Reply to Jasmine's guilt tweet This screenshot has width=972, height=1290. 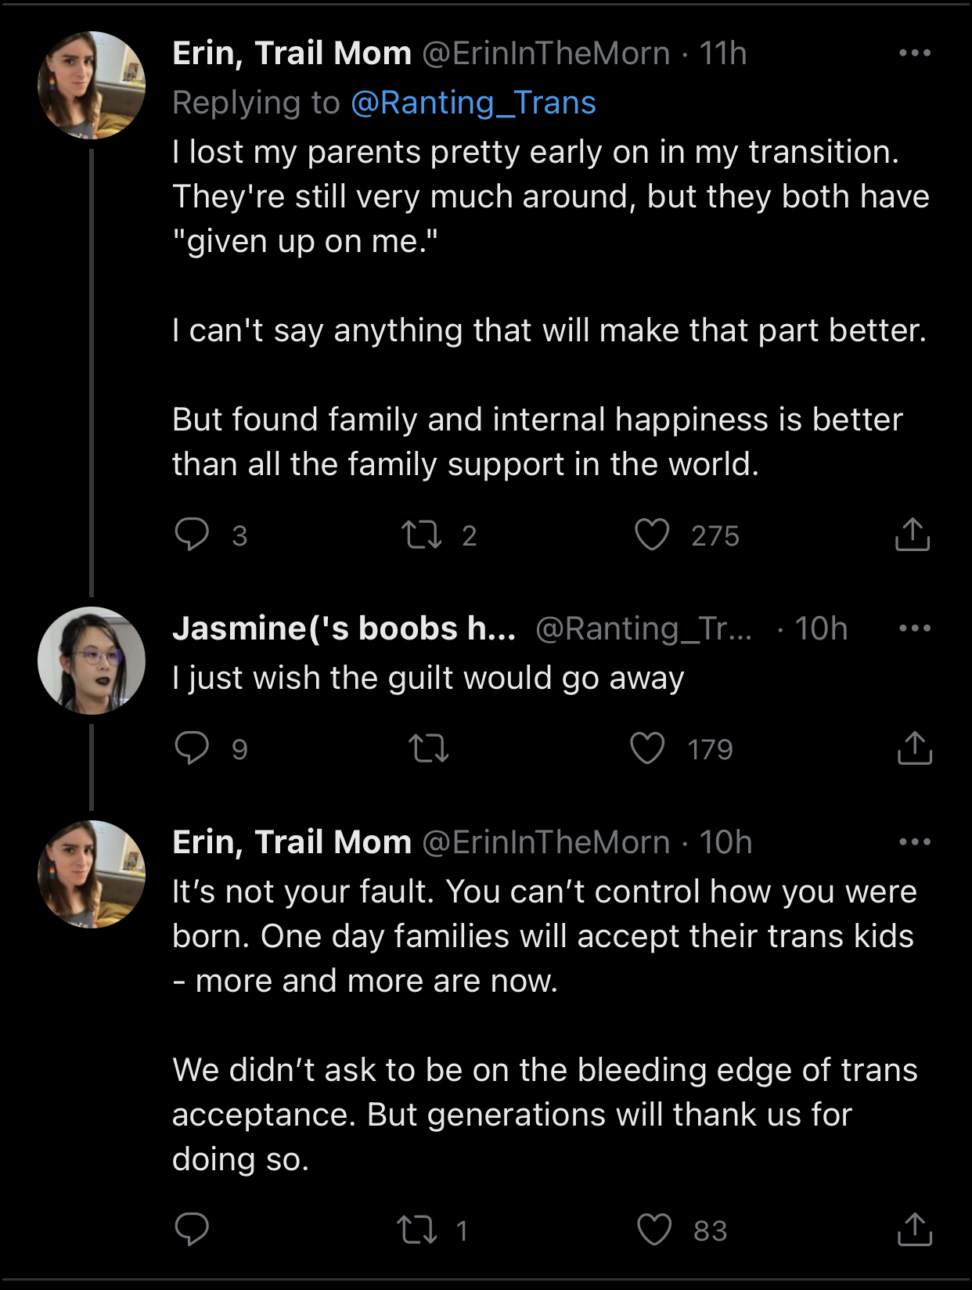192,748
